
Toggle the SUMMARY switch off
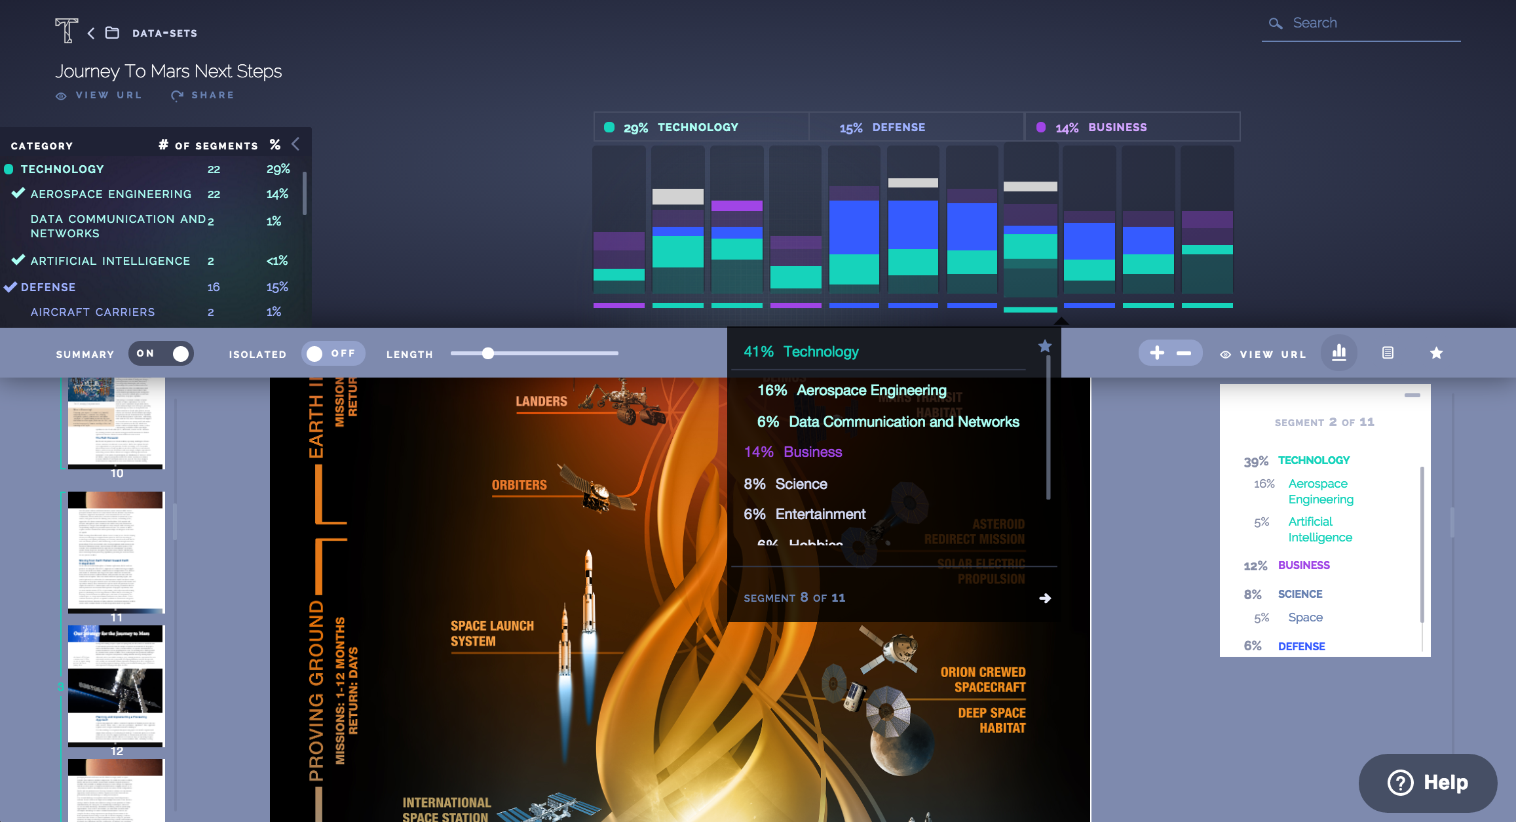tap(161, 353)
